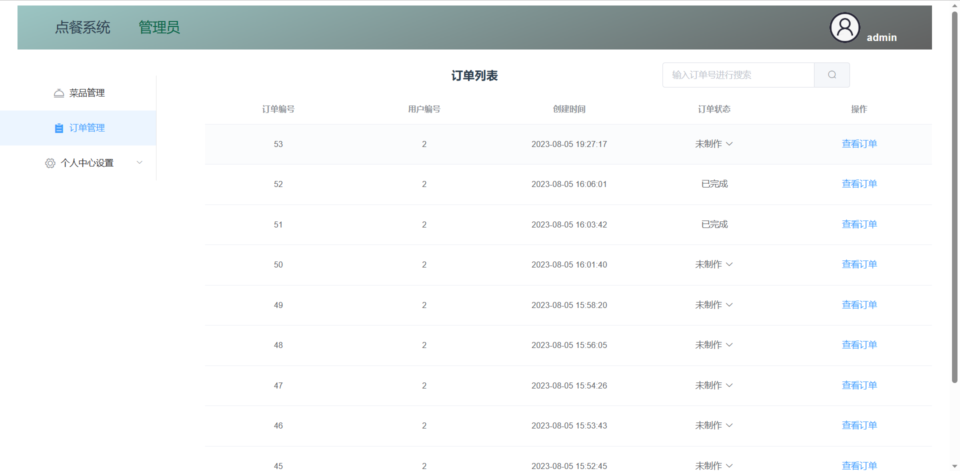Click order number 47 cell
Image resolution: width=960 pixels, height=471 pixels.
click(278, 385)
